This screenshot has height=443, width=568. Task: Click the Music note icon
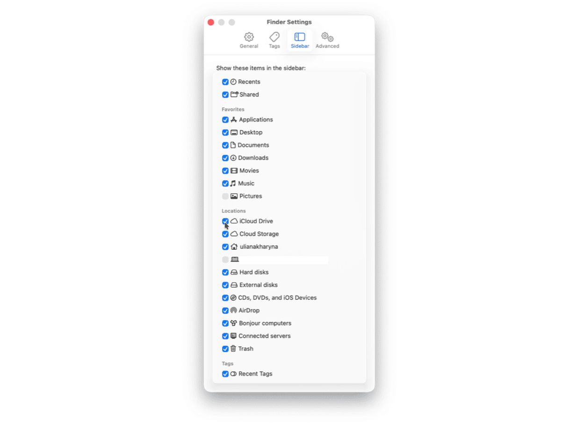(233, 183)
